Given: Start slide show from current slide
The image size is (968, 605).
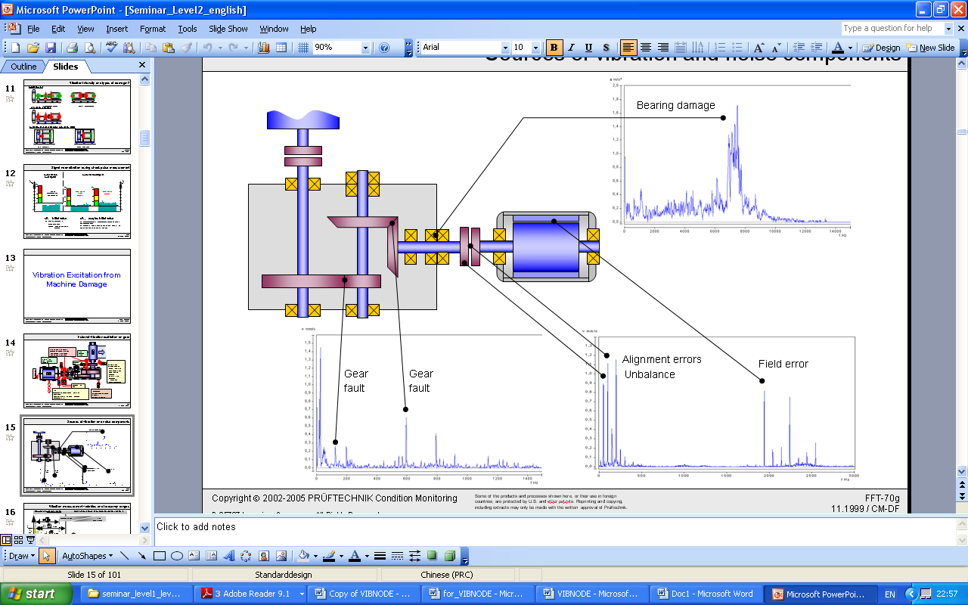Looking at the screenshot, I should click(x=31, y=540).
